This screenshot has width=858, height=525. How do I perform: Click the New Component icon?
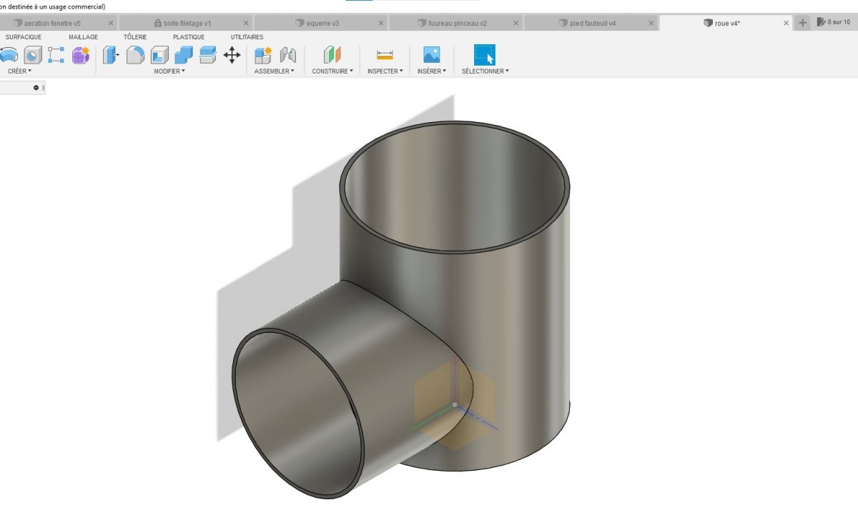click(263, 55)
